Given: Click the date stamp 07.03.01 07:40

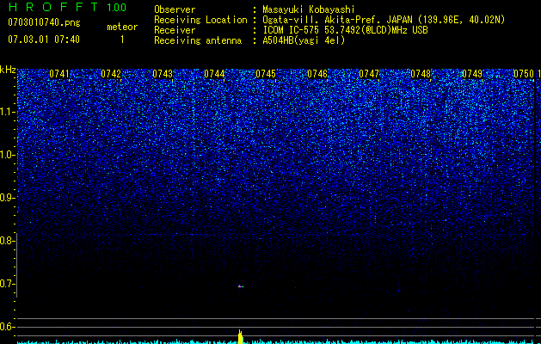Looking at the screenshot, I should pos(44,40).
